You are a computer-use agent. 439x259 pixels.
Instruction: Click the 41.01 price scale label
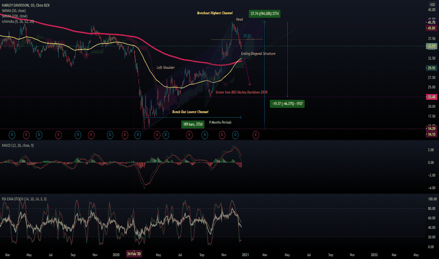click(431, 28)
